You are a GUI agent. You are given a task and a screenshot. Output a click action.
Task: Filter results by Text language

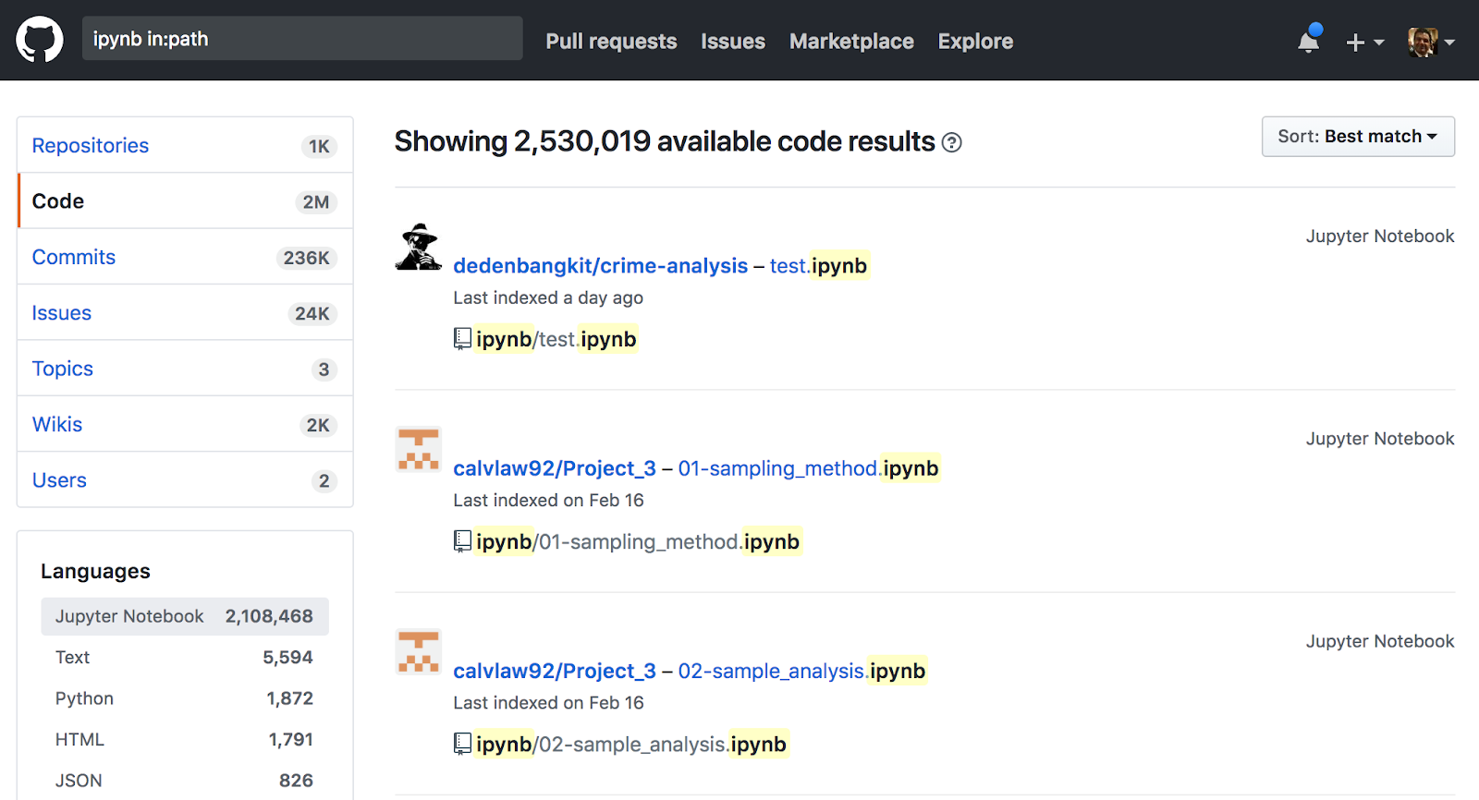pos(185,658)
